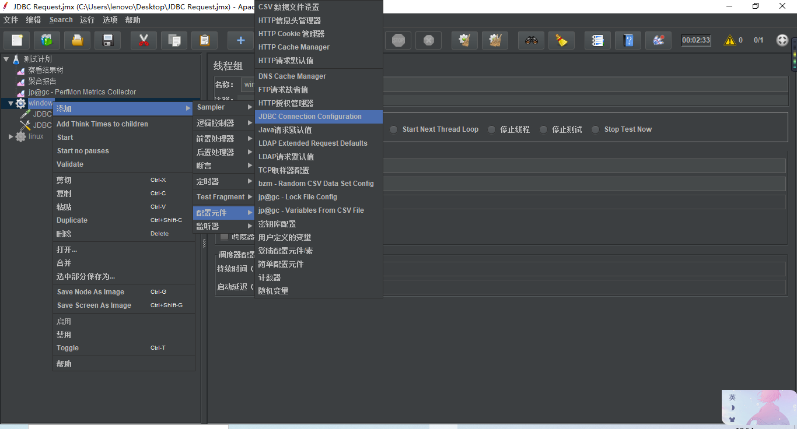Click the yellow warning triangle icon
The height and width of the screenshot is (429, 797).
(729, 40)
